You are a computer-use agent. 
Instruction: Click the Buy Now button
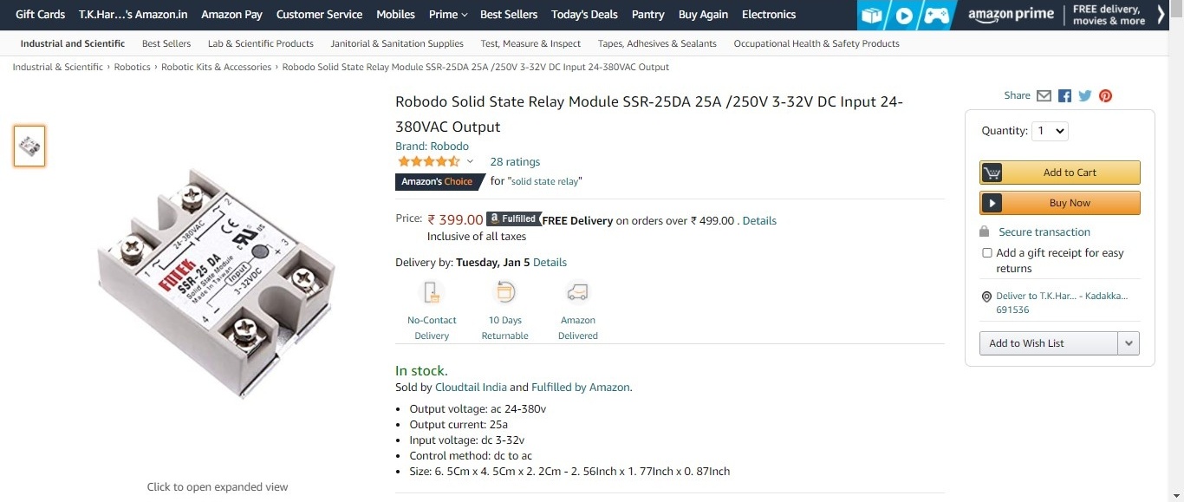(x=1059, y=203)
